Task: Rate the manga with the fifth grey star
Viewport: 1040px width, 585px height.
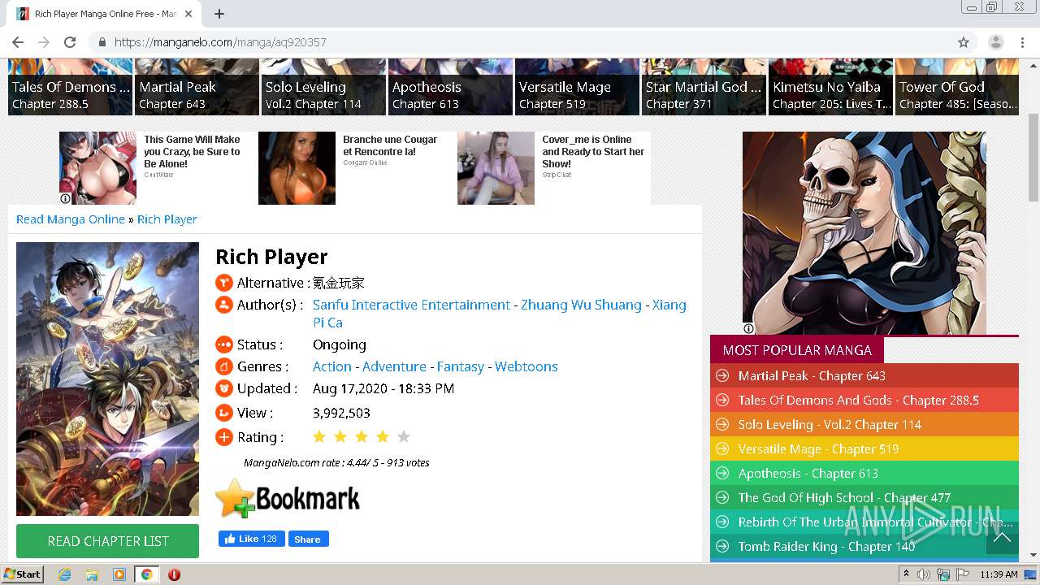Action: coord(404,437)
